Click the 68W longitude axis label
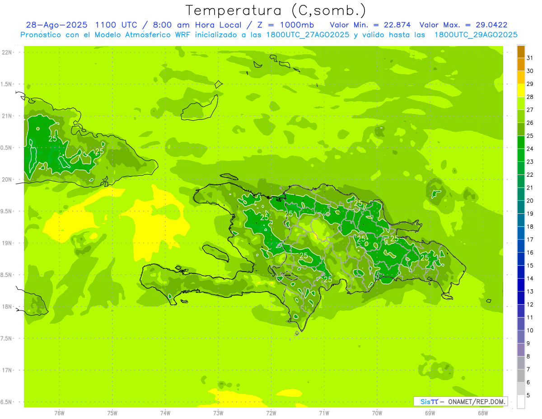Viewport: 542px width, 419px height. (x=483, y=413)
